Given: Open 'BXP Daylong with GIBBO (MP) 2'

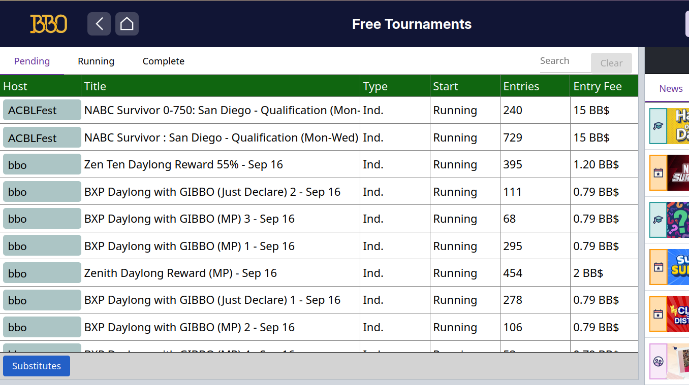Looking at the screenshot, I should click(x=190, y=327).
